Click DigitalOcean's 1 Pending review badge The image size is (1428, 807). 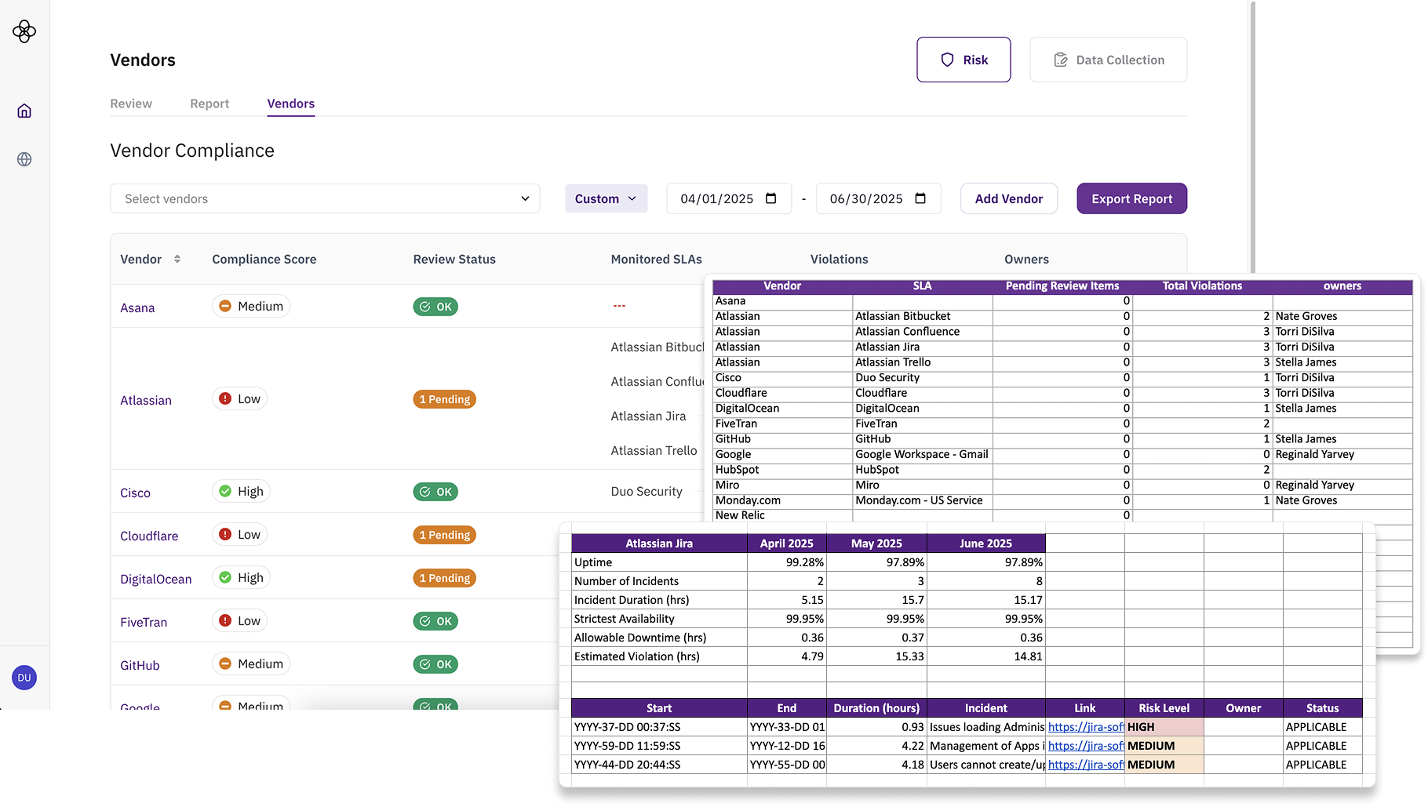pos(445,578)
